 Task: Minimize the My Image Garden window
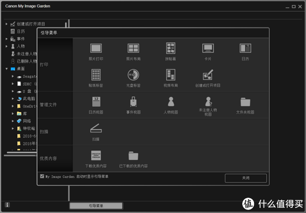(287, 7)
